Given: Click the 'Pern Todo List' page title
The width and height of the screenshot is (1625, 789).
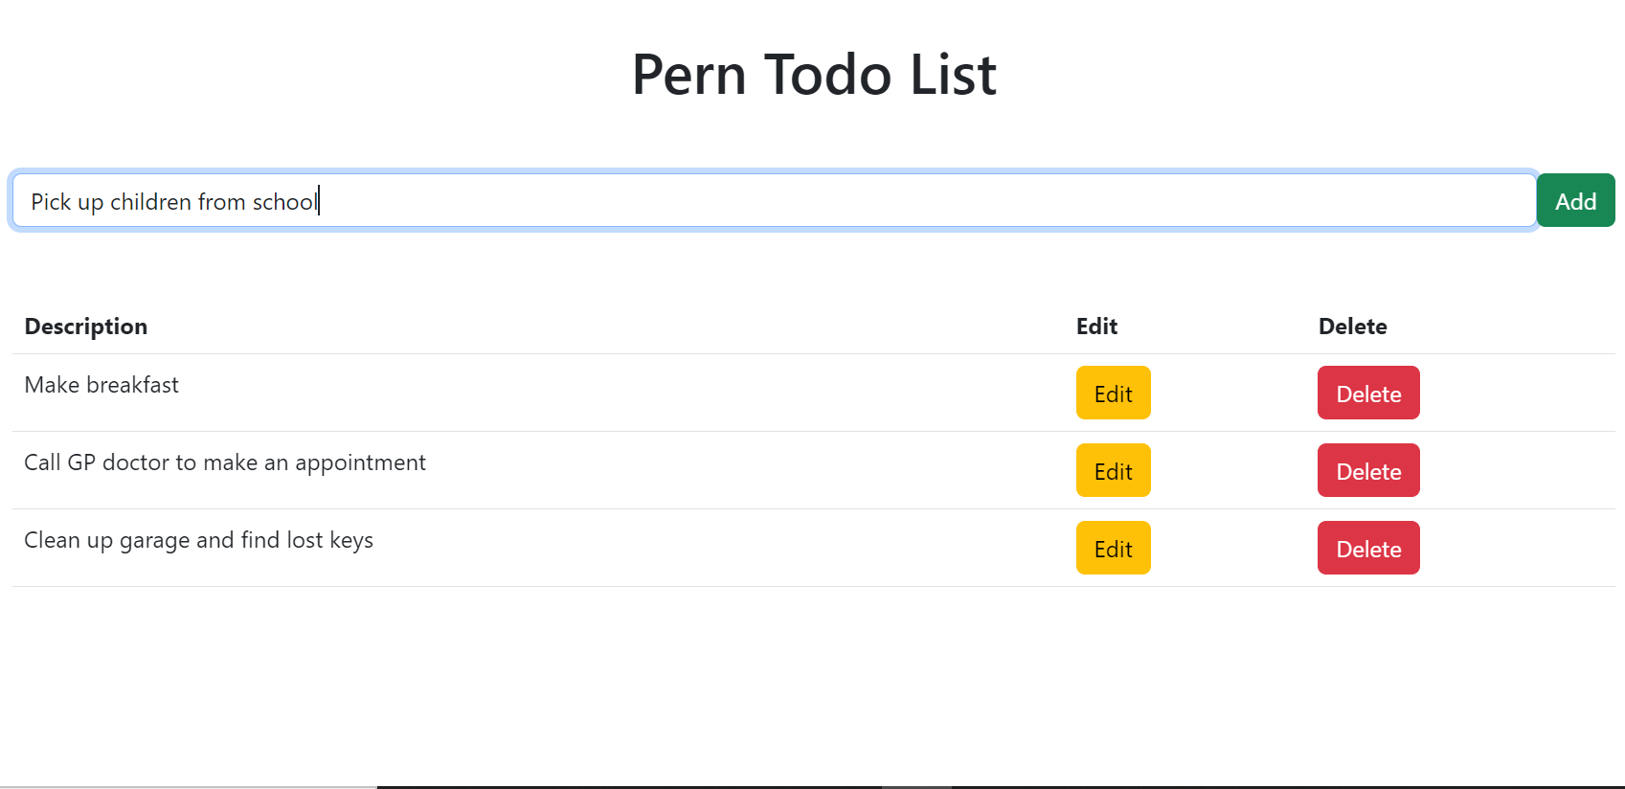Looking at the screenshot, I should point(814,75).
